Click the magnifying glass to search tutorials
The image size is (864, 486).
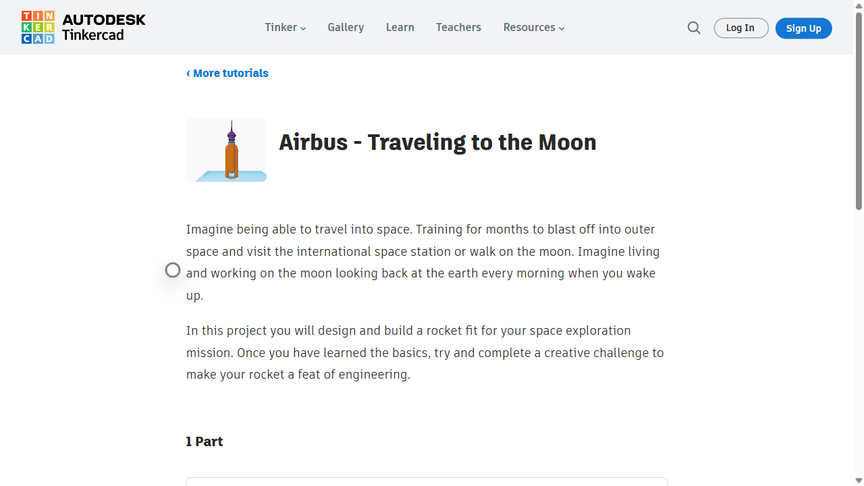pos(694,28)
